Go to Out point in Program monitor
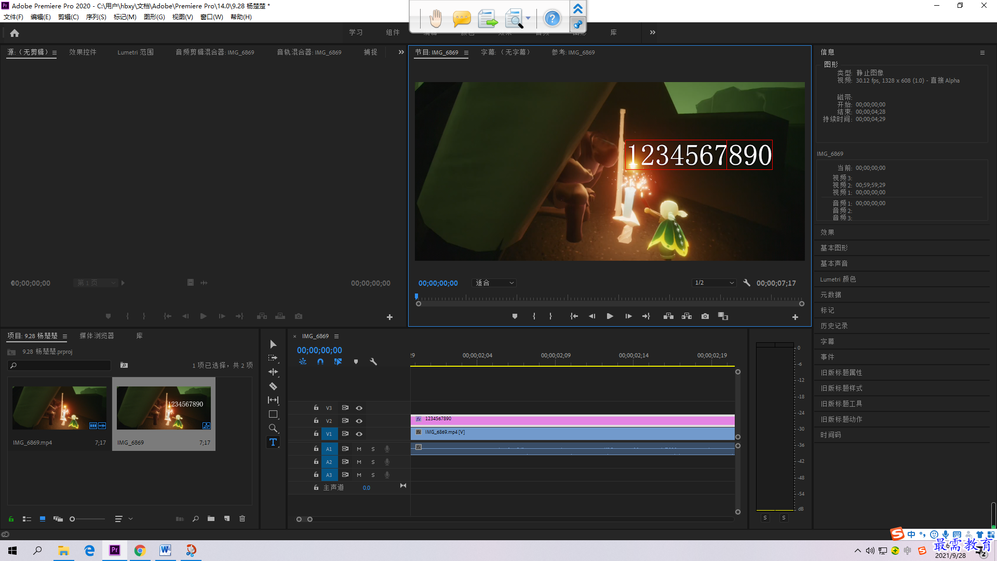Image resolution: width=997 pixels, height=561 pixels. pyautogui.click(x=646, y=316)
